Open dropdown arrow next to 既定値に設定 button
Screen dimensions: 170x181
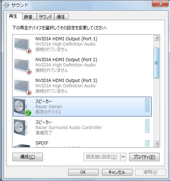click(123, 157)
